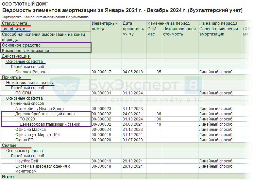This screenshot has width=253, height=180.
Task: Select 'Линейный способ' row above 'Ноутбук Dell'
Action: tap(46, 156)
